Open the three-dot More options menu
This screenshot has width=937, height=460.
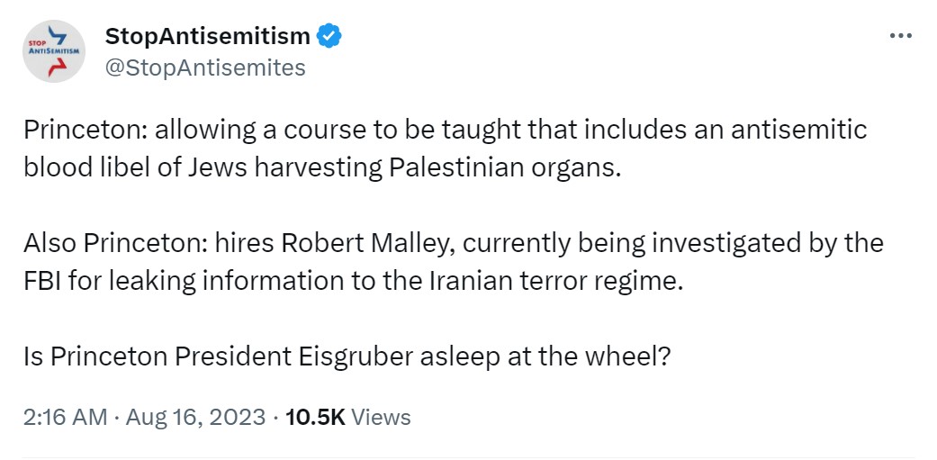point(900,36)
